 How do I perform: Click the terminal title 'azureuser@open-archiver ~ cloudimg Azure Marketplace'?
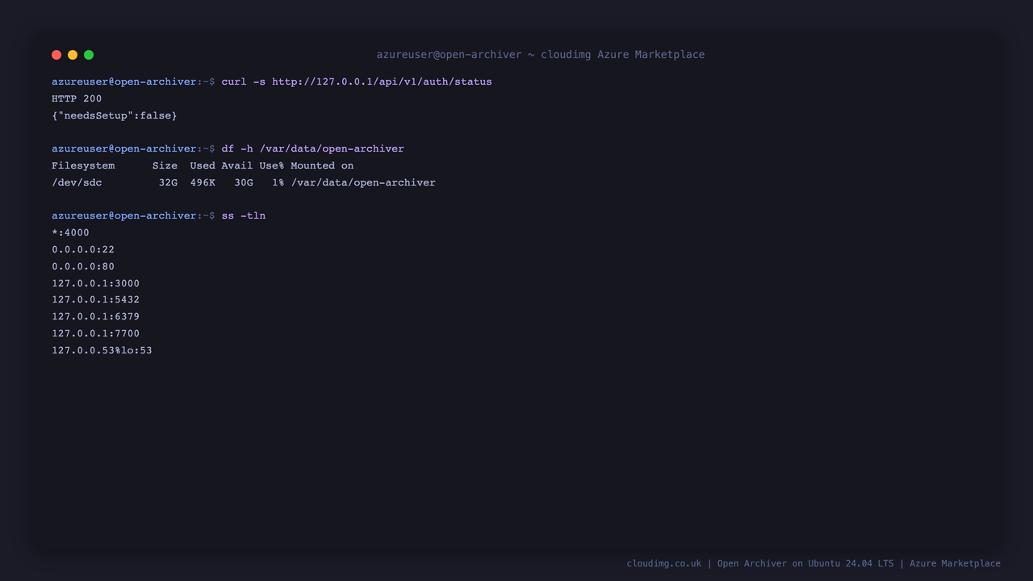click(x=541, y=55)
